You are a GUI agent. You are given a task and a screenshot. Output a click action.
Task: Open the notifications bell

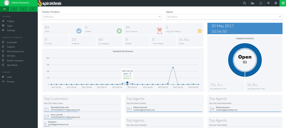(261, 3)
